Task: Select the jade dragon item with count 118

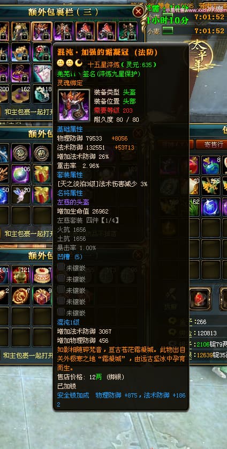Action: pos(42,94)
